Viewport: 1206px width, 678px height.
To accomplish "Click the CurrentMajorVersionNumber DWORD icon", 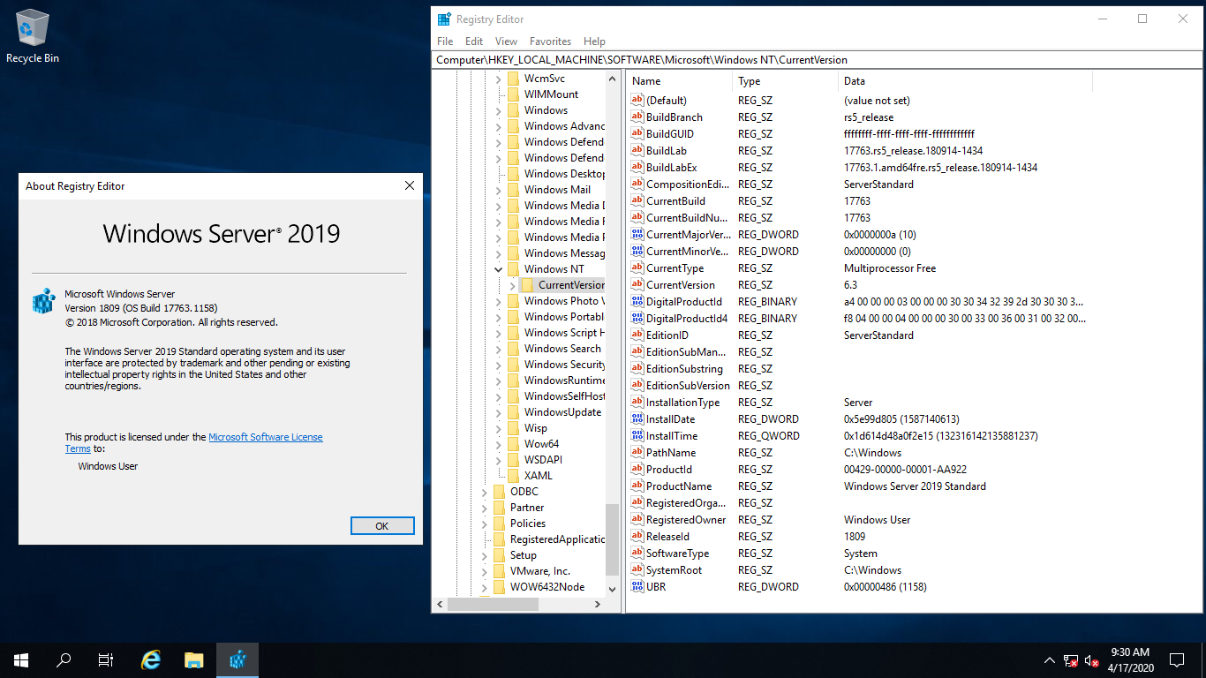I will pyautogui.click(x=637, y=234).
